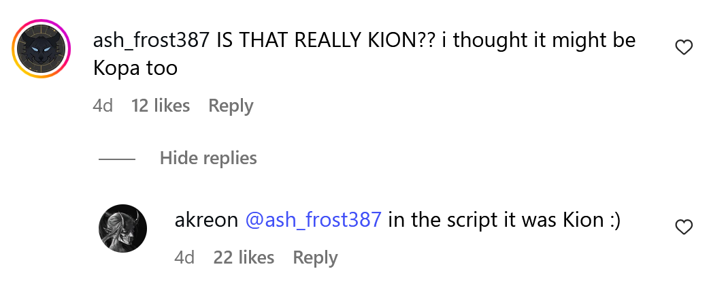Collapse the thread with Hide replies
Viewport: 709px width, 284px height.
[x=208, y=158]
